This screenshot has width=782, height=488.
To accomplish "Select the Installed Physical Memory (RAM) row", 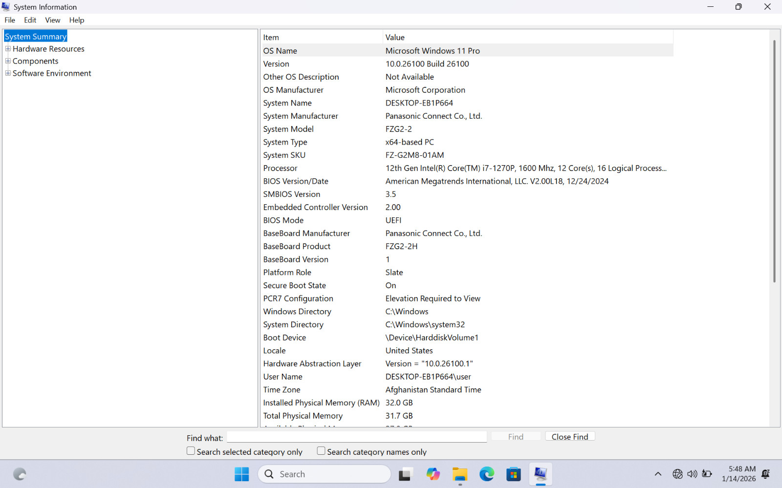I will coord(467,403).
